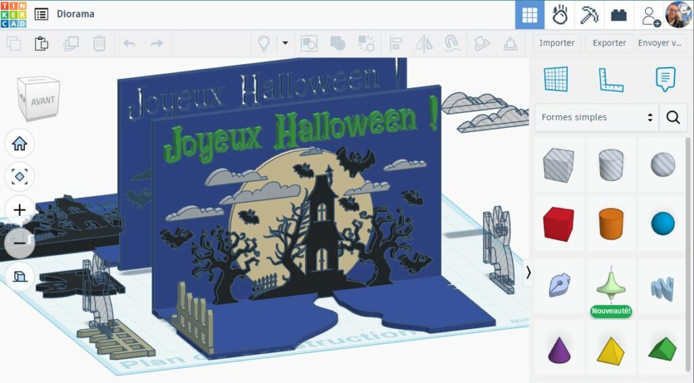Click the Home view button
694x383 pixels.
(20, 143)
